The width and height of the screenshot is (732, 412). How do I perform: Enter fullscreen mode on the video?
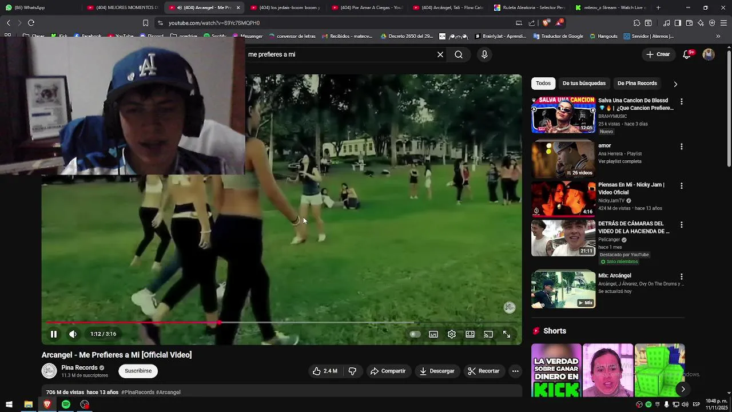click(x=507, y=334)
